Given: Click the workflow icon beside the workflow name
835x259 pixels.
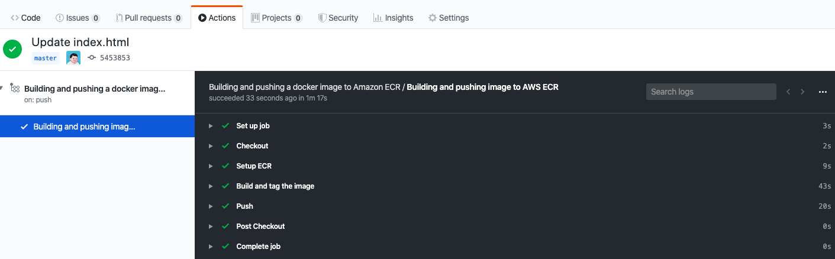Looking at the screenshot, I should [15, 88].
